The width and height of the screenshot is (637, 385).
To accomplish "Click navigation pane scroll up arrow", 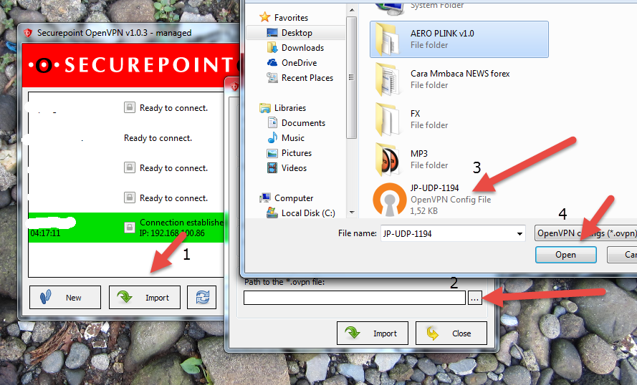I will click(x=352, y=10).
